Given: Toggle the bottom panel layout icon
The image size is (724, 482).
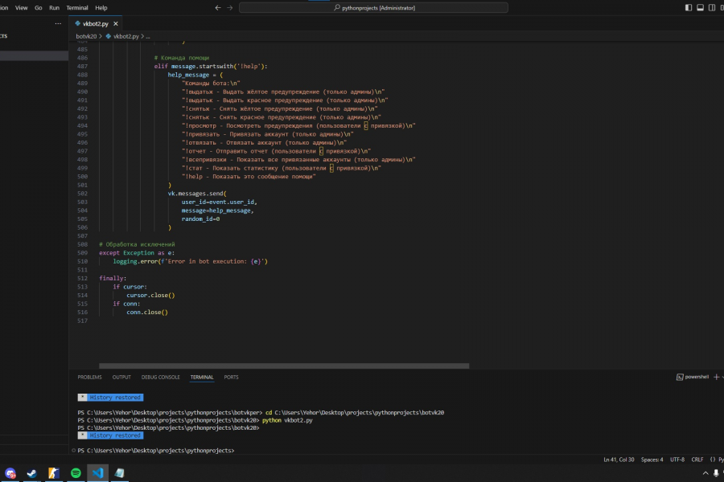Looking at the screenshot, I should point(700,7).
